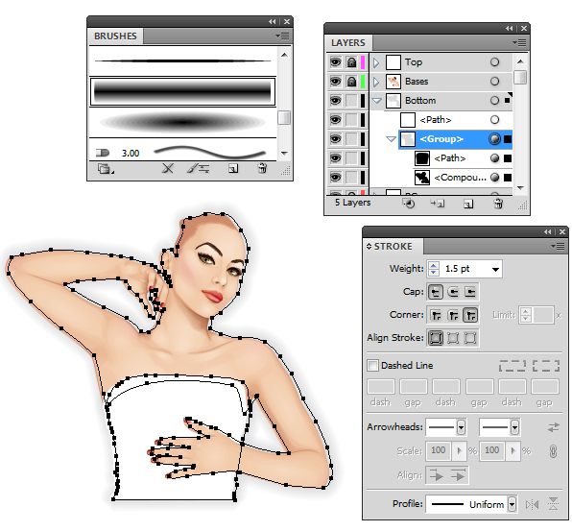Open the Brush Libraries menu icon
The height and width of the screenshot is (531, 572).
click(105, 169)
